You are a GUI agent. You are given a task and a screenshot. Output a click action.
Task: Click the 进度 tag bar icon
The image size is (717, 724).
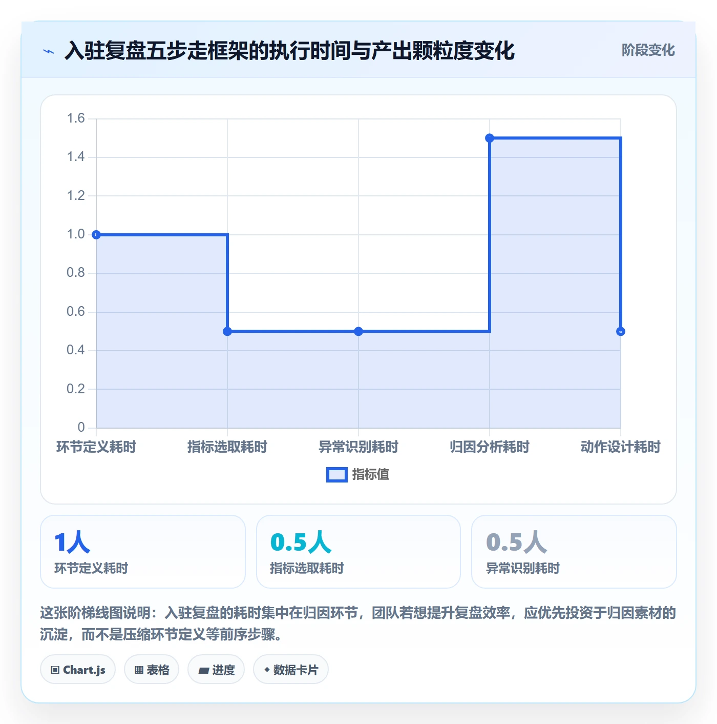coord(203,670)
